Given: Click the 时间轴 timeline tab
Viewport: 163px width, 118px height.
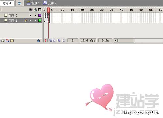Looking at the screenshot, I should click(7, 3).
